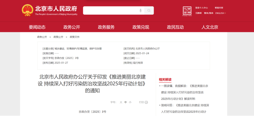Click the 发布日期 value 2025-01-27
The image size is (254, 116).
tap(61, 63)
